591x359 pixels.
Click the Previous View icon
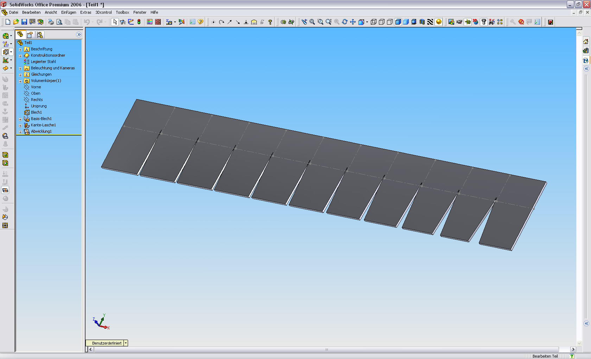[304, 22]
